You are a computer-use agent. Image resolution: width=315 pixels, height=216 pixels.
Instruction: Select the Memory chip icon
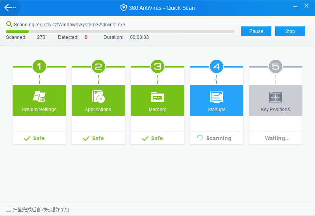tap(157, 97)
